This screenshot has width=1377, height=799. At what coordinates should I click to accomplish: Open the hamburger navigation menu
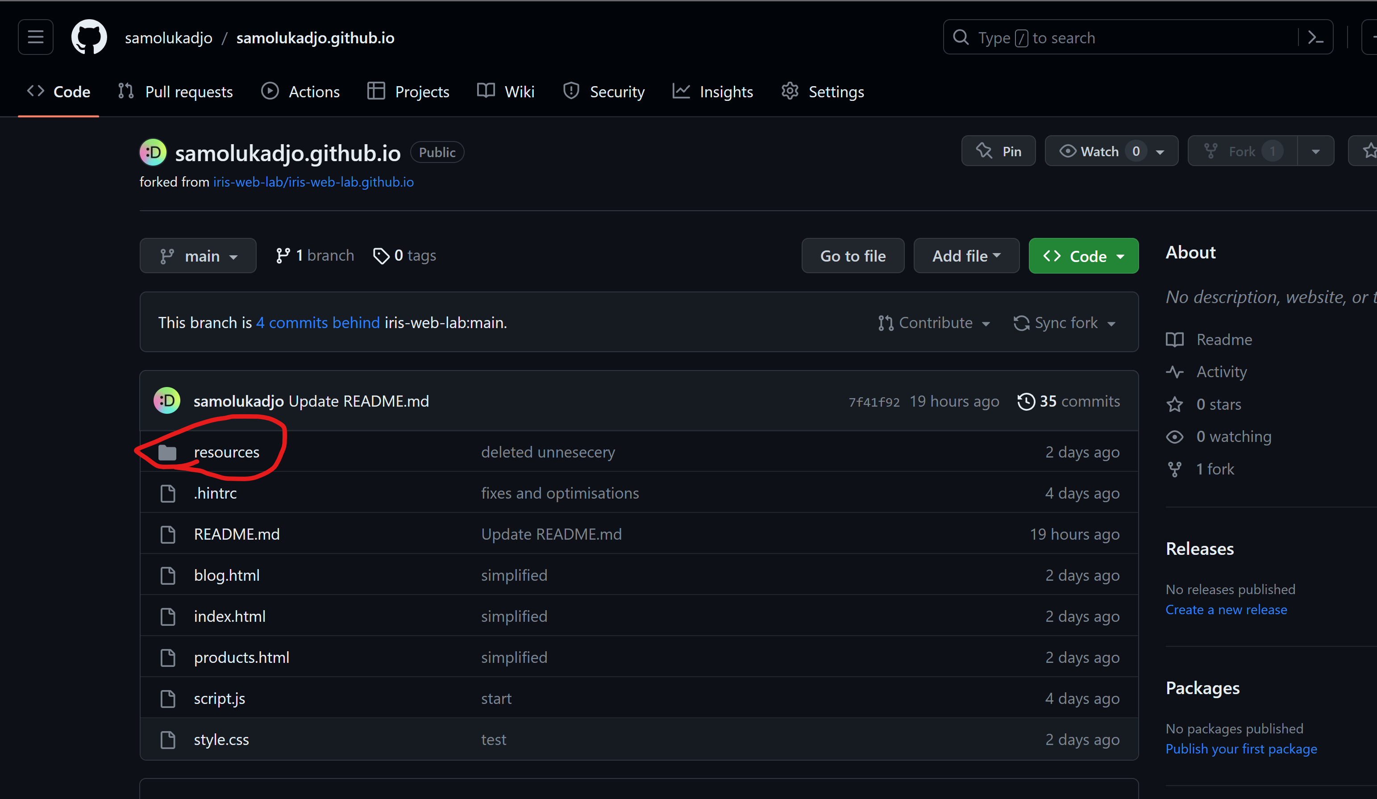point(35,37)
